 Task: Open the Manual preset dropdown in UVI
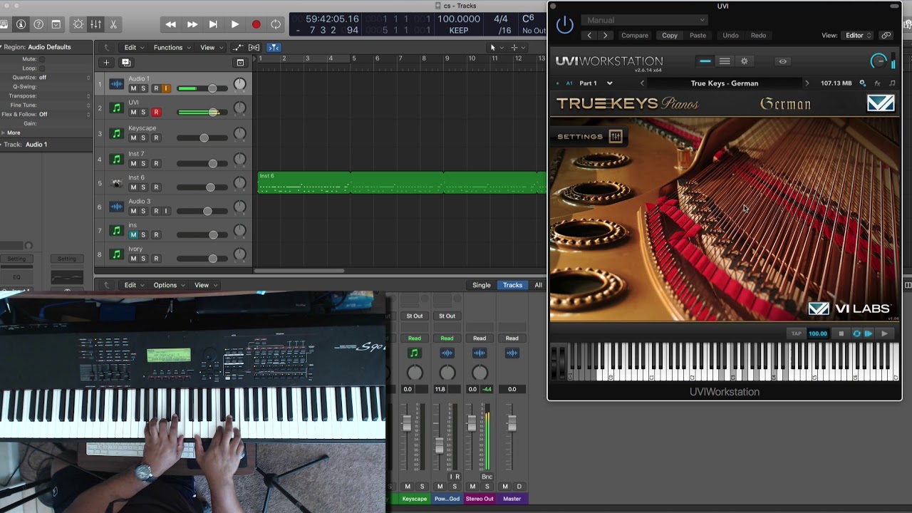point(644,20)
